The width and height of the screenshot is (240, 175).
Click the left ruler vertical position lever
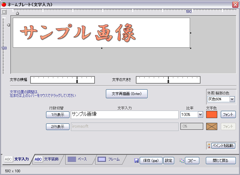(8, 25)
